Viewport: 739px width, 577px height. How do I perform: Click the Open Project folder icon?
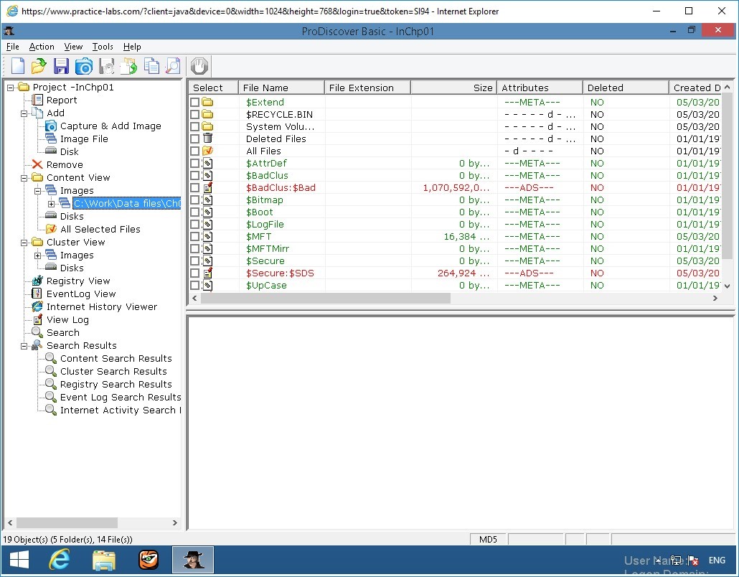pos(39,66)
